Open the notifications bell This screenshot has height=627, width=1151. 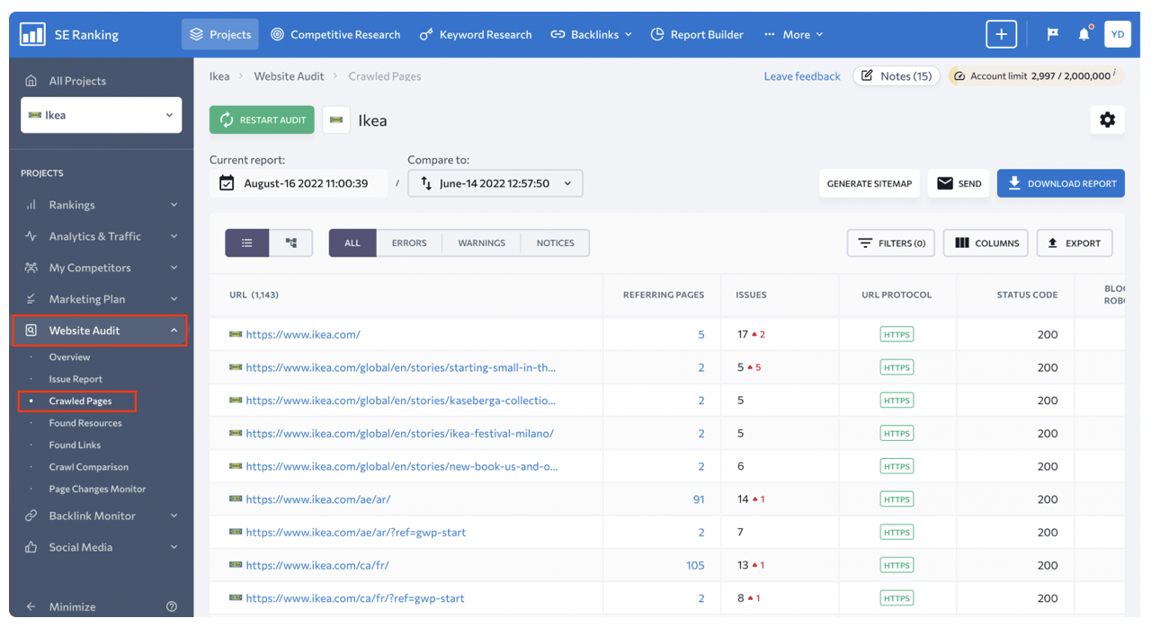tap(1084, 34)
